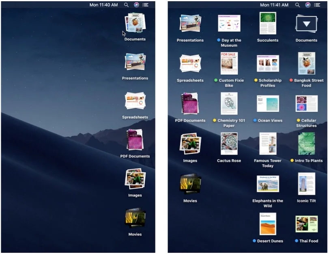Viewport: 329px width, 254px height.
Task: Click the Mon 11:40 AM clock
Action: point(104,5)
